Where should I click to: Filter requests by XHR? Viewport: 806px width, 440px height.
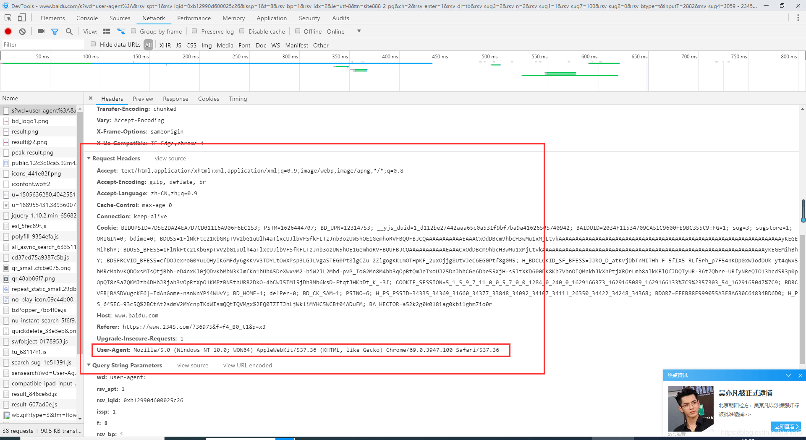click(165, 45)
